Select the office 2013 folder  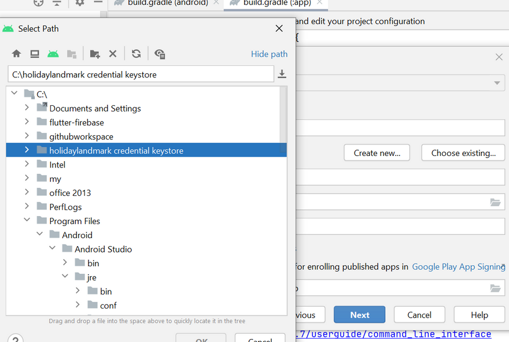pyautogui.click(x=70, y=192)
